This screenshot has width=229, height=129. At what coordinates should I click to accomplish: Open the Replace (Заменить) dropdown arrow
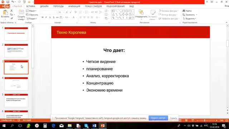point(196,15)
